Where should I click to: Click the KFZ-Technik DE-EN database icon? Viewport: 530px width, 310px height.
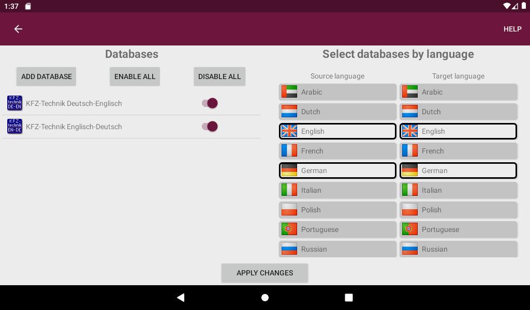[14, 103]
